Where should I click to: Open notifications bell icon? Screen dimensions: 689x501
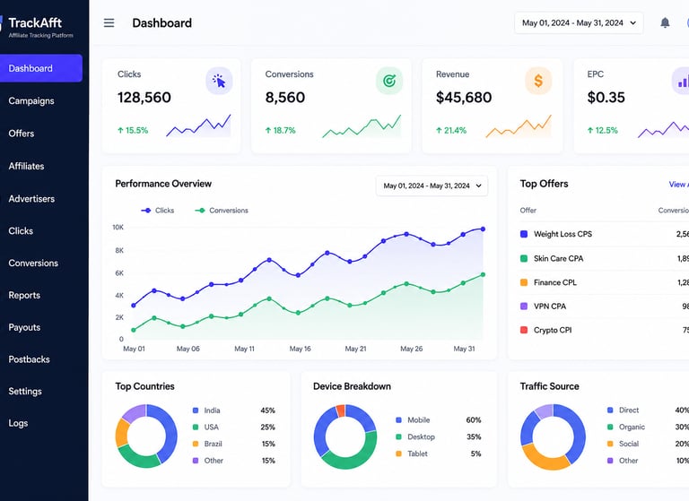point(665,22)
